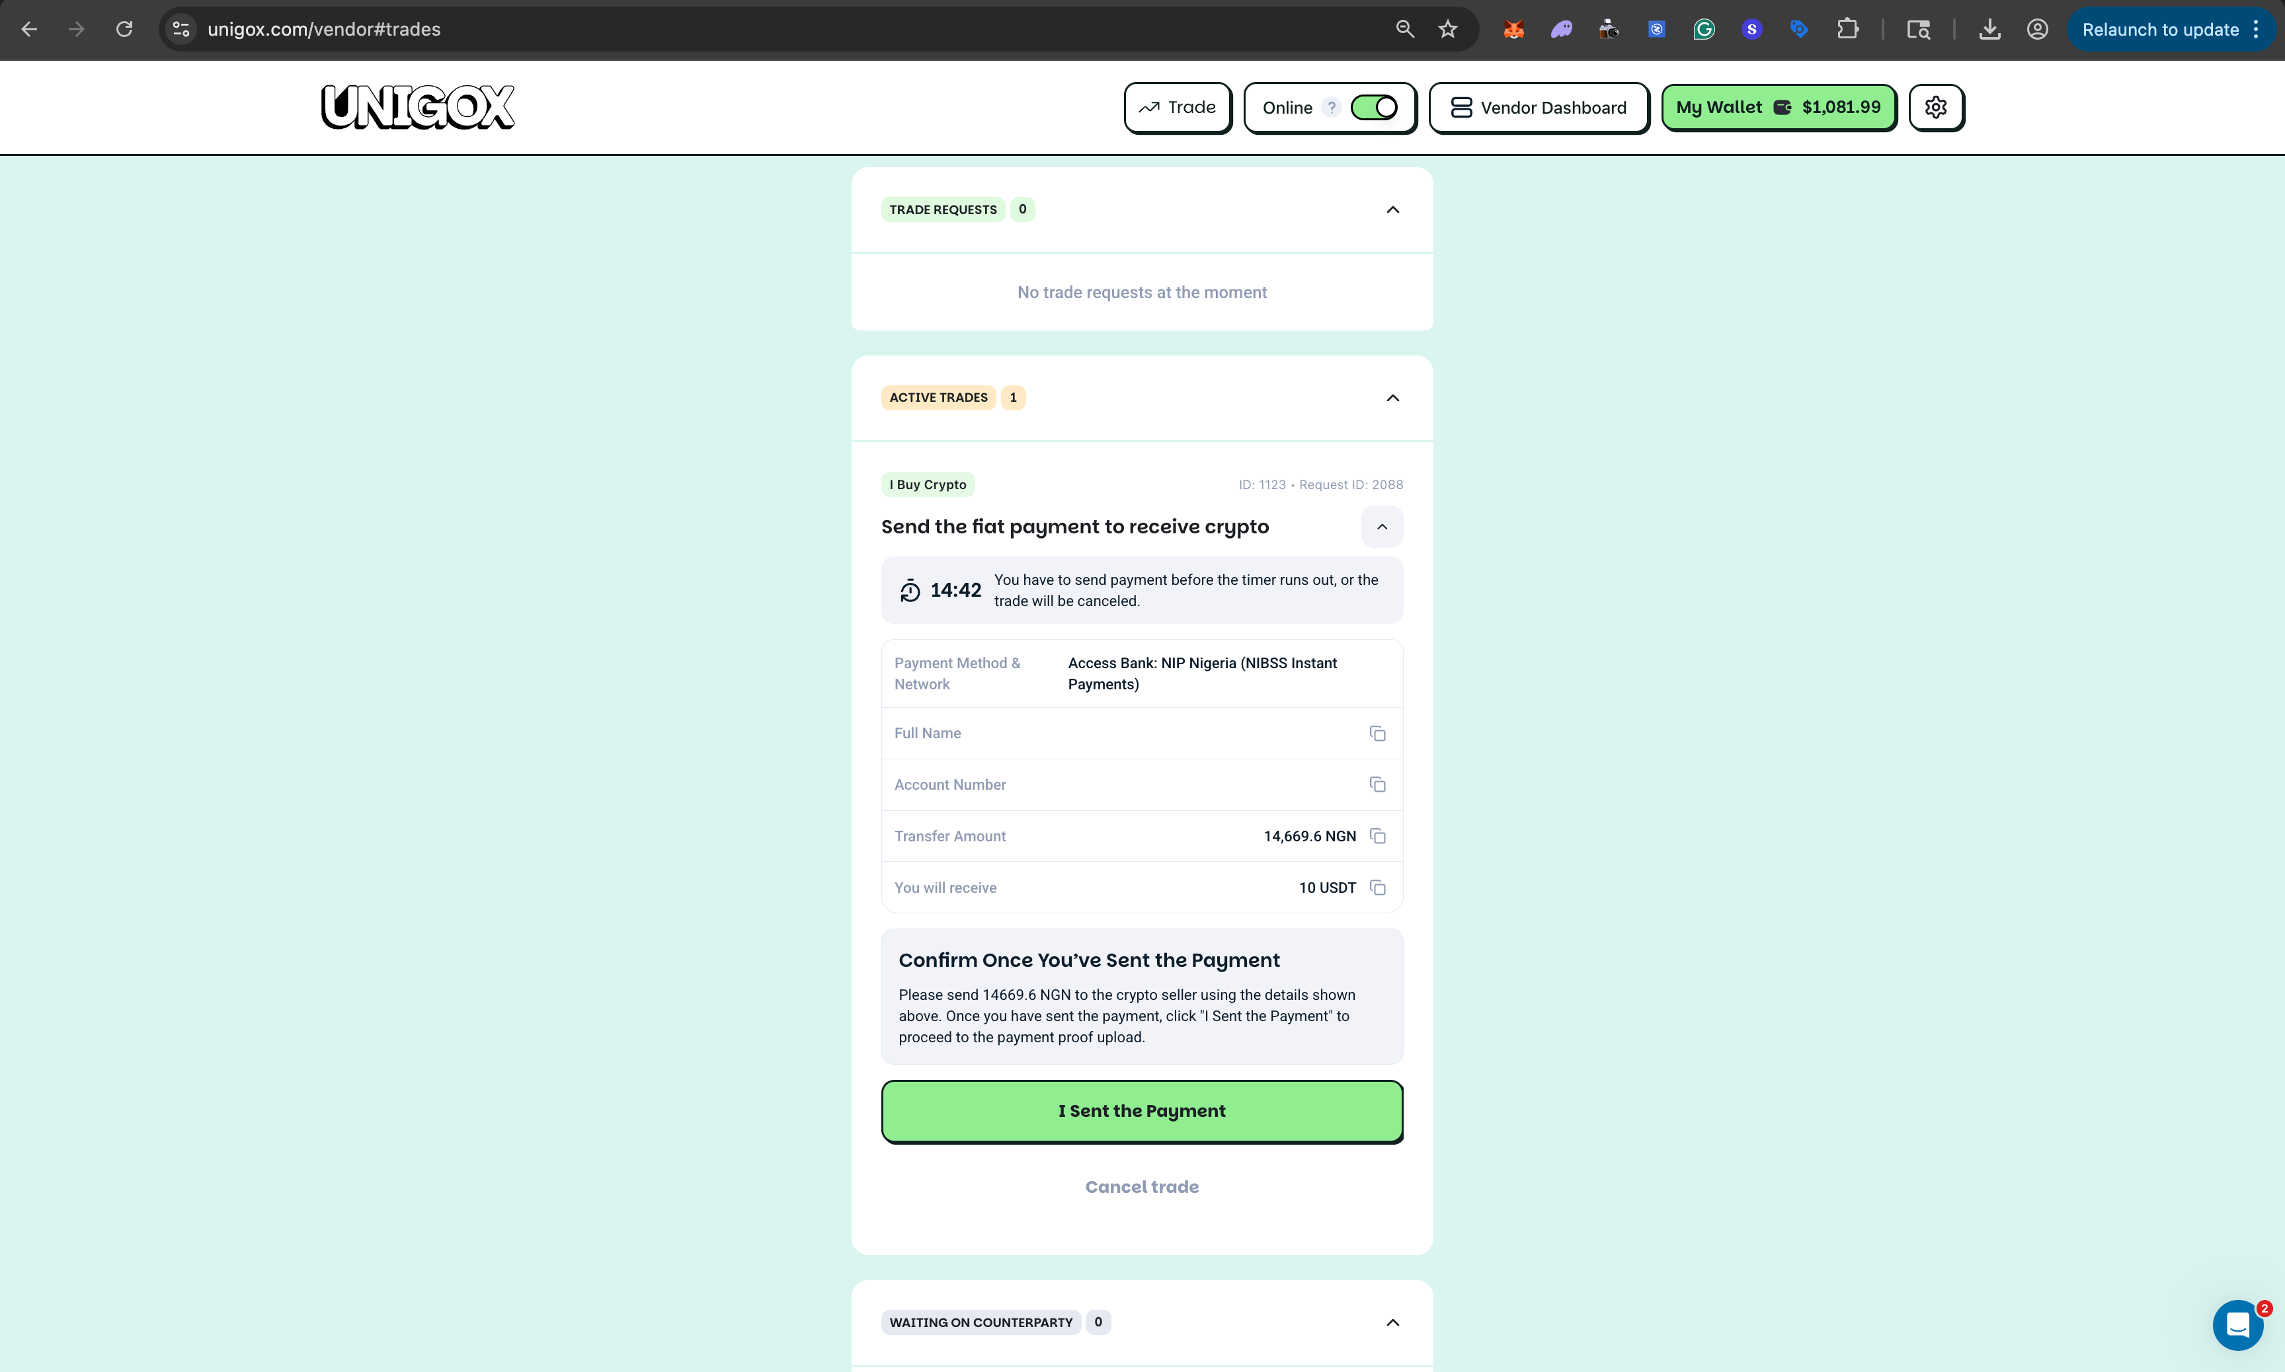The height and width of the screenshot is (1372, 2285).
Task: Copy the 10 USDT receive amount
Action: (x=1377, y=888)
